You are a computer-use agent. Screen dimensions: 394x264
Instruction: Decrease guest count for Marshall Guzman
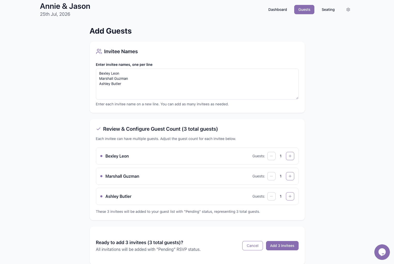point(271,176)
